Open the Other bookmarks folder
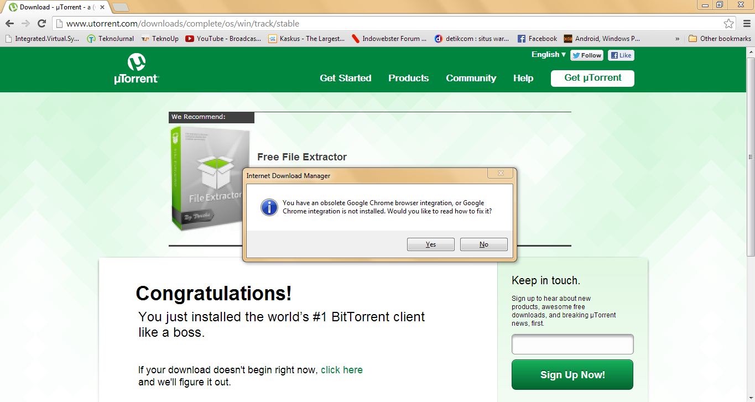 click(x=720, y=39)
